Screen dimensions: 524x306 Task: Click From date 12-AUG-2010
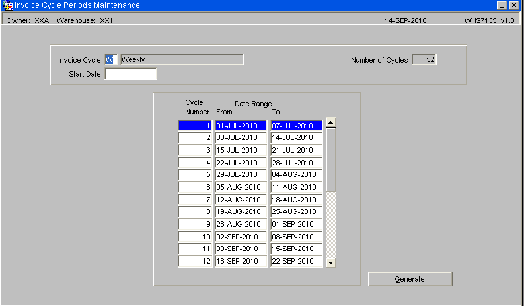[241, 200]
